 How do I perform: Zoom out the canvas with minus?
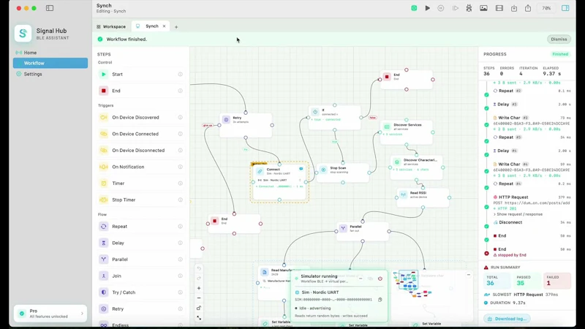pyautogui.click(x=199, y=298)
